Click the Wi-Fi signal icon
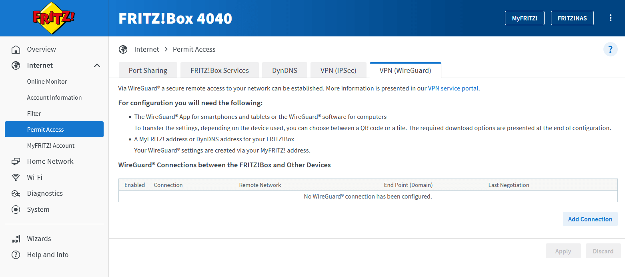 tap(16, 177)
